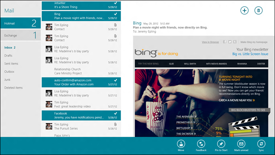Uncheck the selected Amazon order email
The image size is (275, 155).
pyautogui.click(x=116, y=80)
